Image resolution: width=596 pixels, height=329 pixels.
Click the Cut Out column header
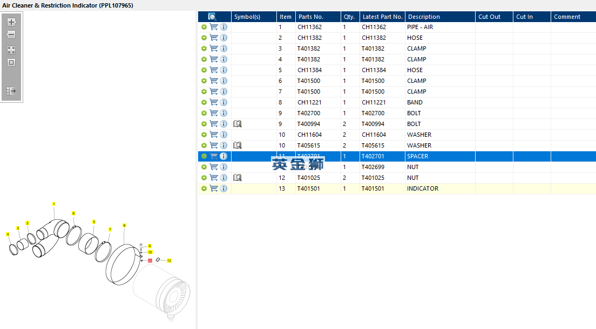(494, 17)
